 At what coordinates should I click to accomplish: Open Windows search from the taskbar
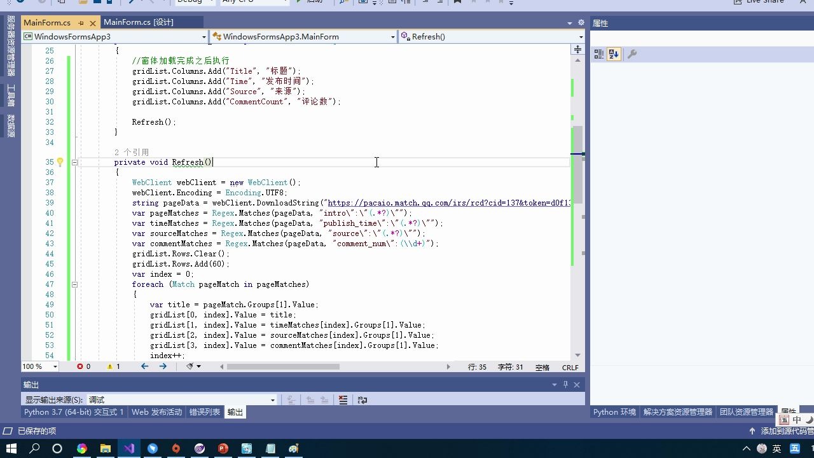click(34, 448)
